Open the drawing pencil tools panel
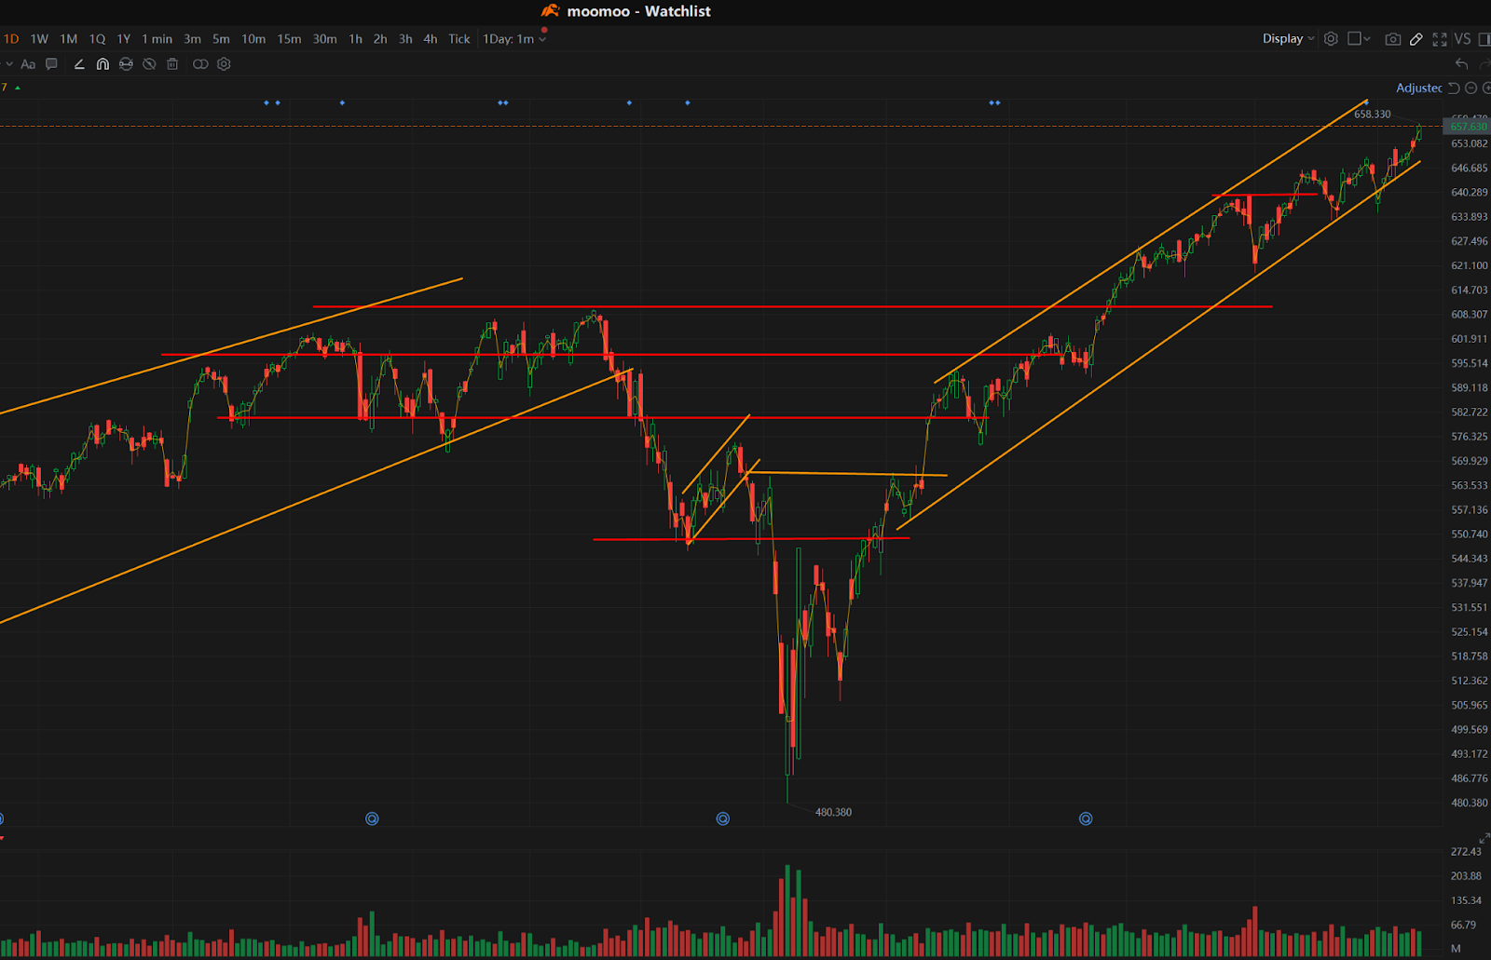Viewport: 1491px width, 960px height. click(x=1416, y=39)
